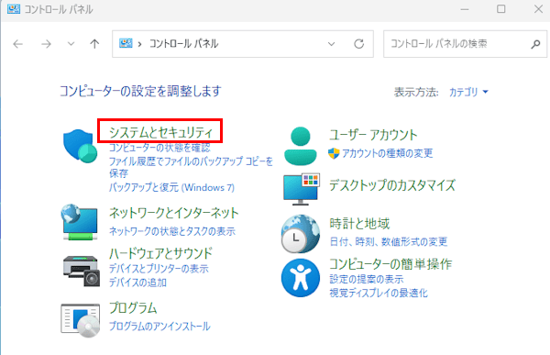Click the search magnifier icon

pyautogui.click(x=535, y=44)
